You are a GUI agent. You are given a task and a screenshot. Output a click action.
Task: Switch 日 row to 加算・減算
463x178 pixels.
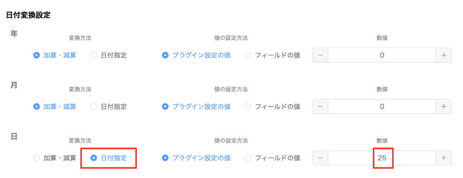click(55, 158)
